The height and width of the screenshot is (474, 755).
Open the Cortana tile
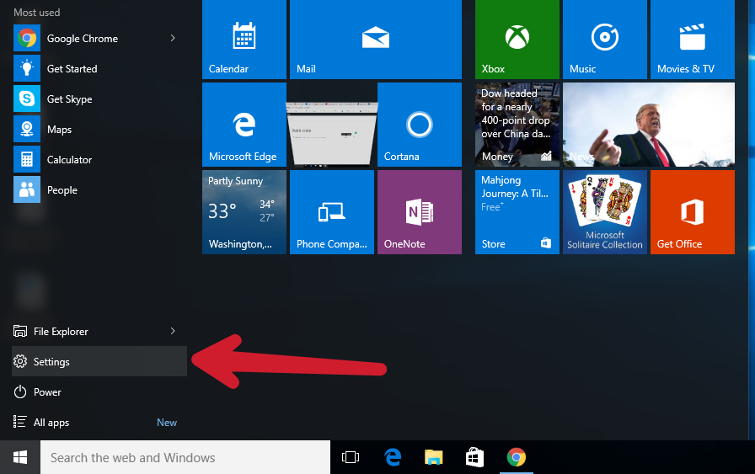click(x=420, y=125)
